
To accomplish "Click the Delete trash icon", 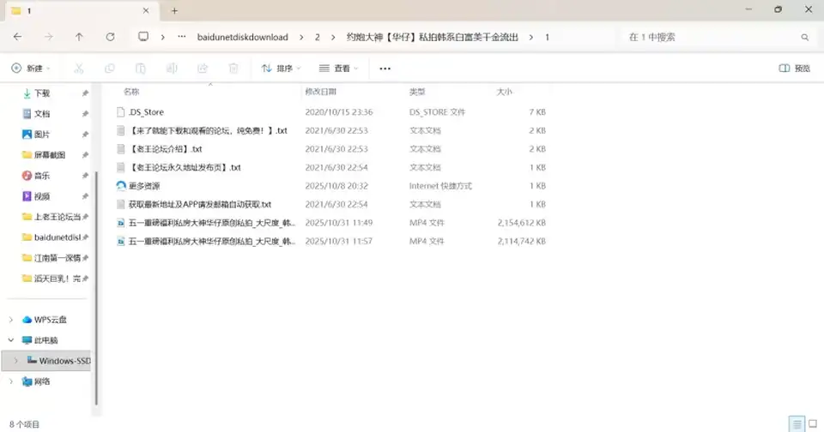I will (x=233, y=69).
